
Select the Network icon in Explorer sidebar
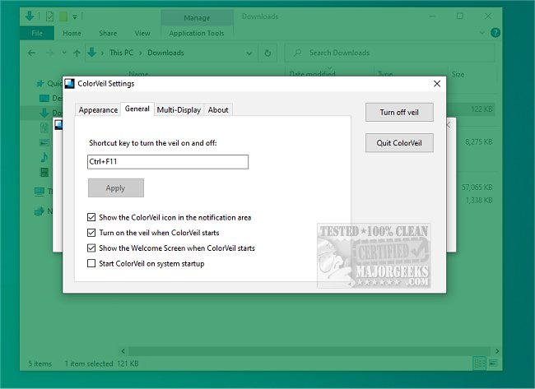40,211
